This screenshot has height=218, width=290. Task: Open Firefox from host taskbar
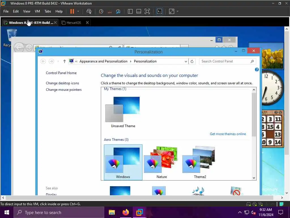[x=125, y=212]
